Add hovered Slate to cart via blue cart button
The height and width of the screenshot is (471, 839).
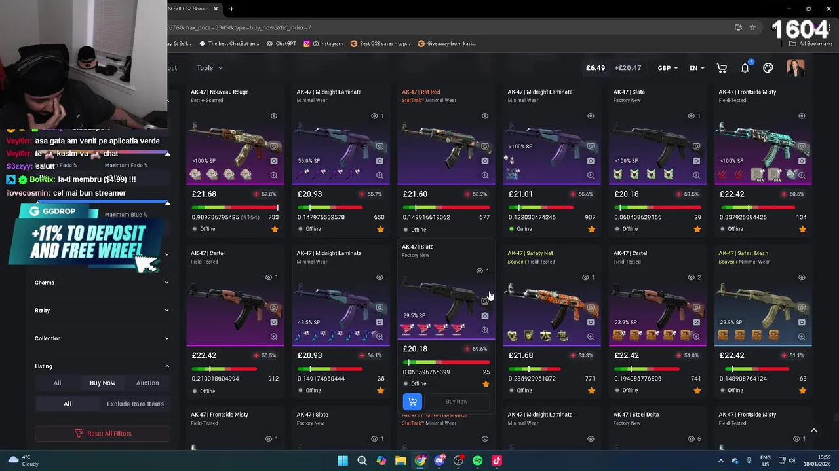click(x=412, y=402)
